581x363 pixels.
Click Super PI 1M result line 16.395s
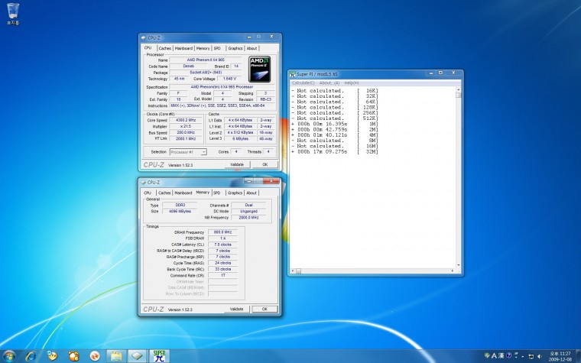(335, 124)
